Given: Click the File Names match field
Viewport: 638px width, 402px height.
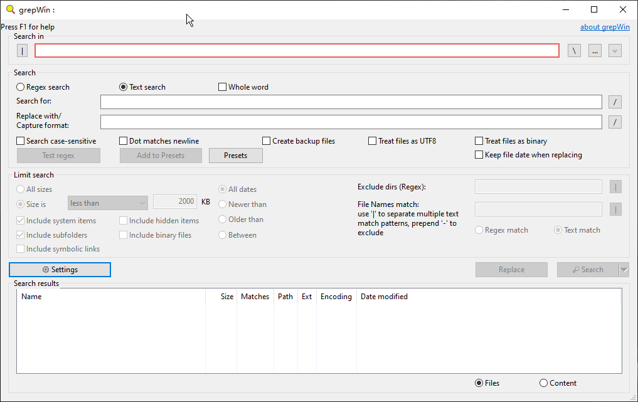Looking at the screenshot, I should tap(538, 209).
